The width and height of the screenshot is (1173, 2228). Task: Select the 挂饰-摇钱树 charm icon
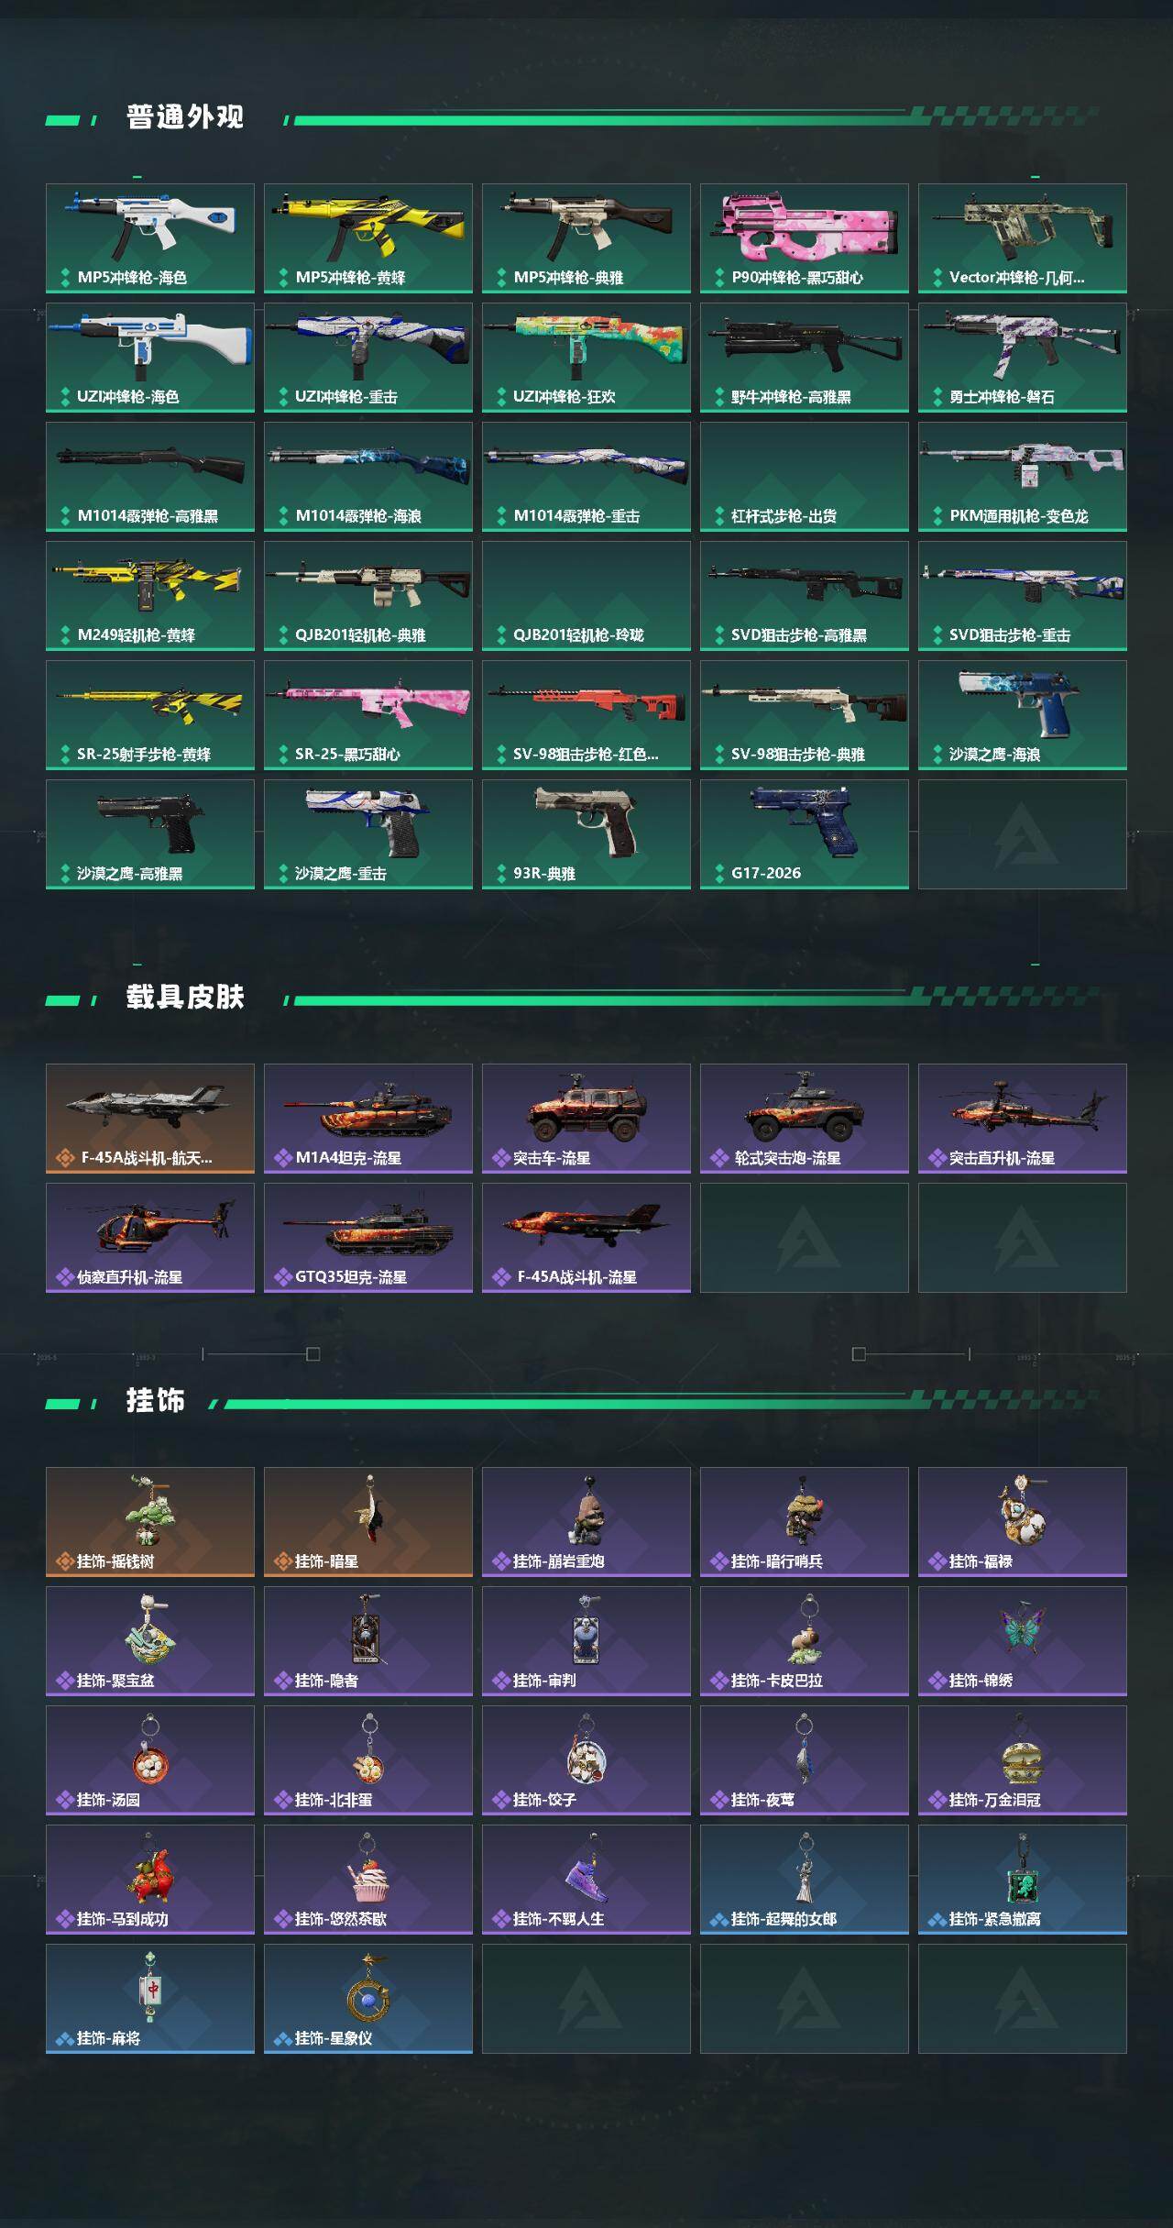click(150, 1522)
